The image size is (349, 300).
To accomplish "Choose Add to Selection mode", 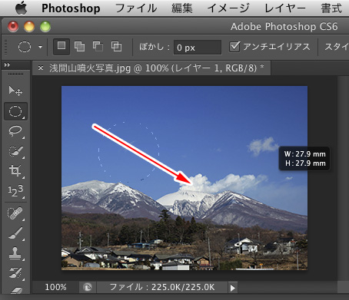I will pos(79,47).
